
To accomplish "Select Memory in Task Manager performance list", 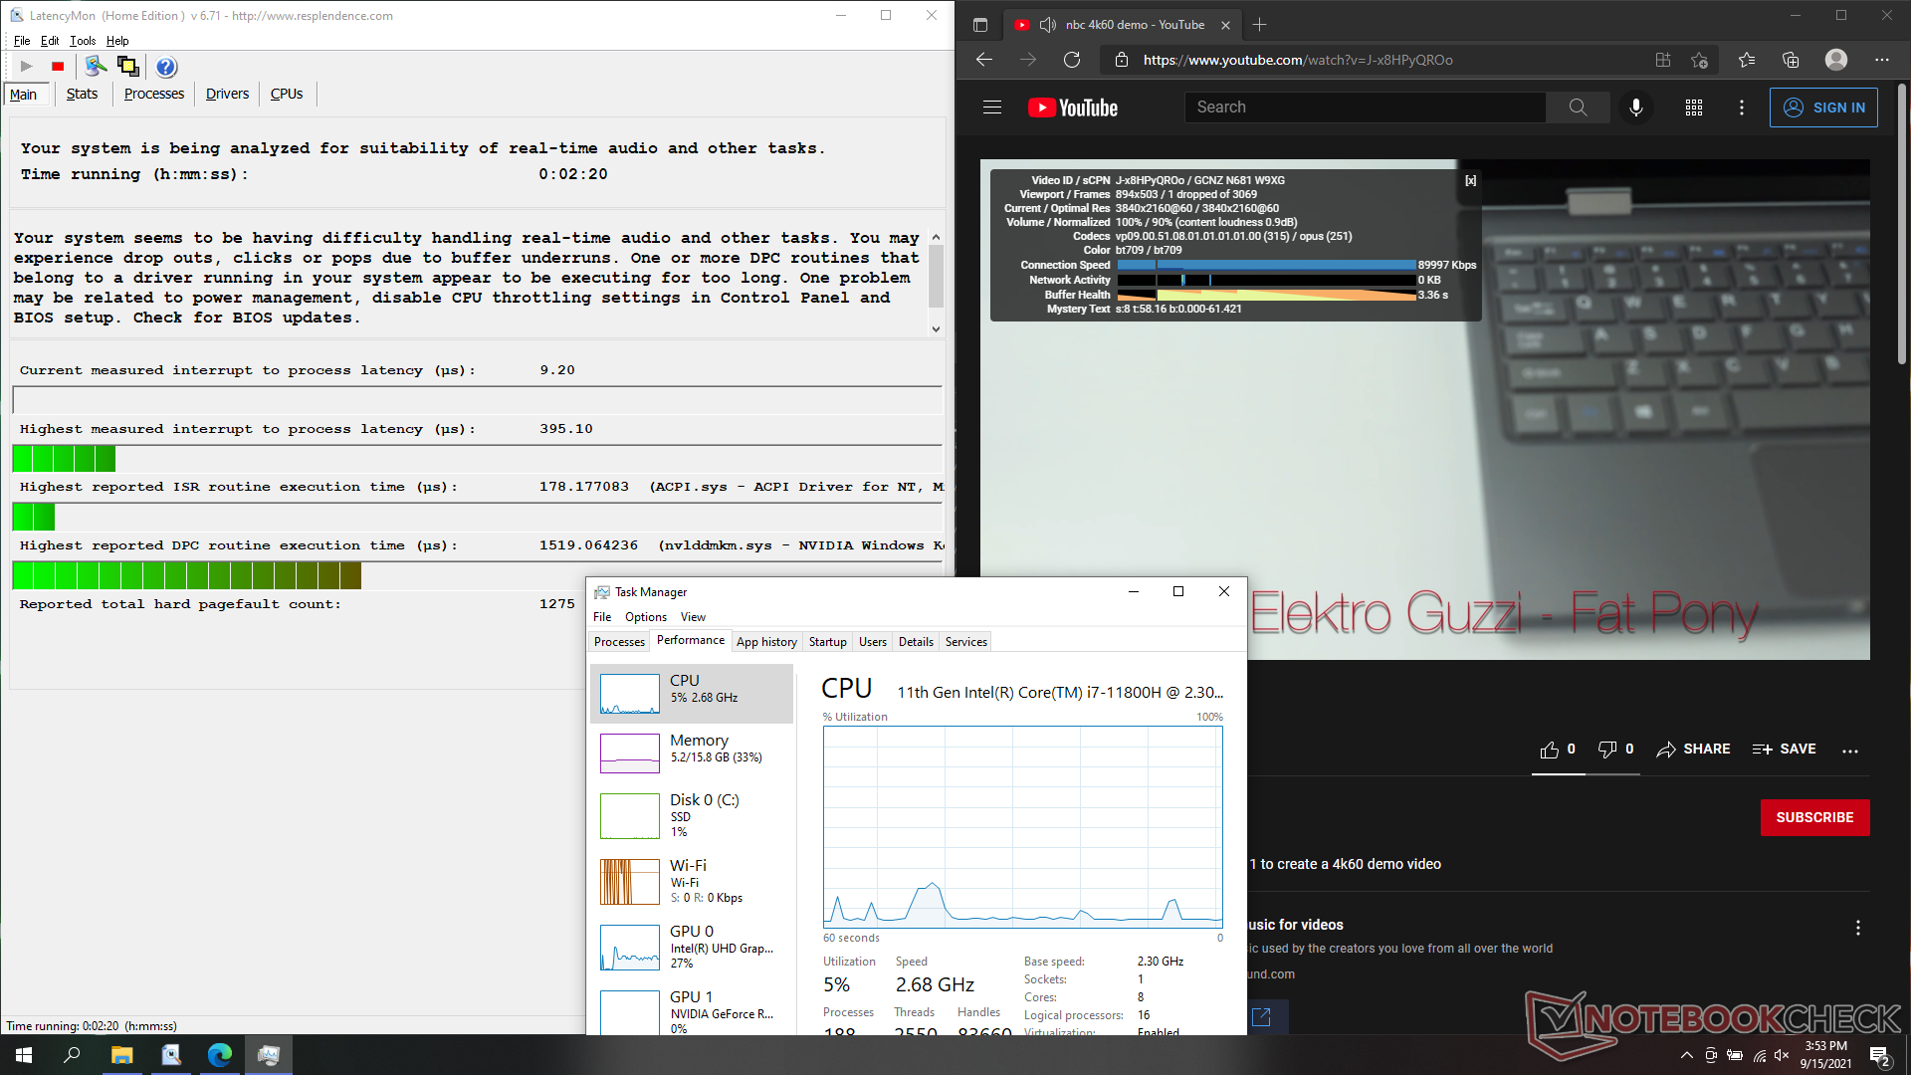I will (x=692, y=752).
